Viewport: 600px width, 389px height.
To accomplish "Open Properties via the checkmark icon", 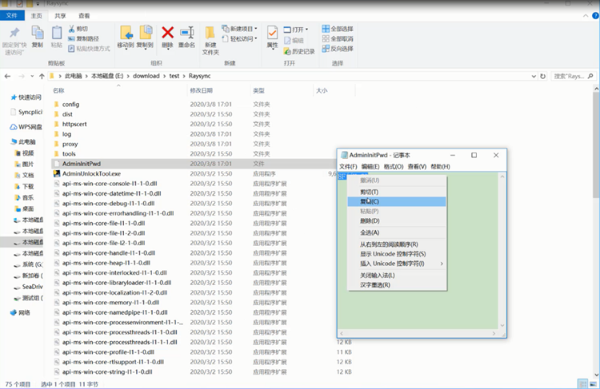I will pos(272,34).
